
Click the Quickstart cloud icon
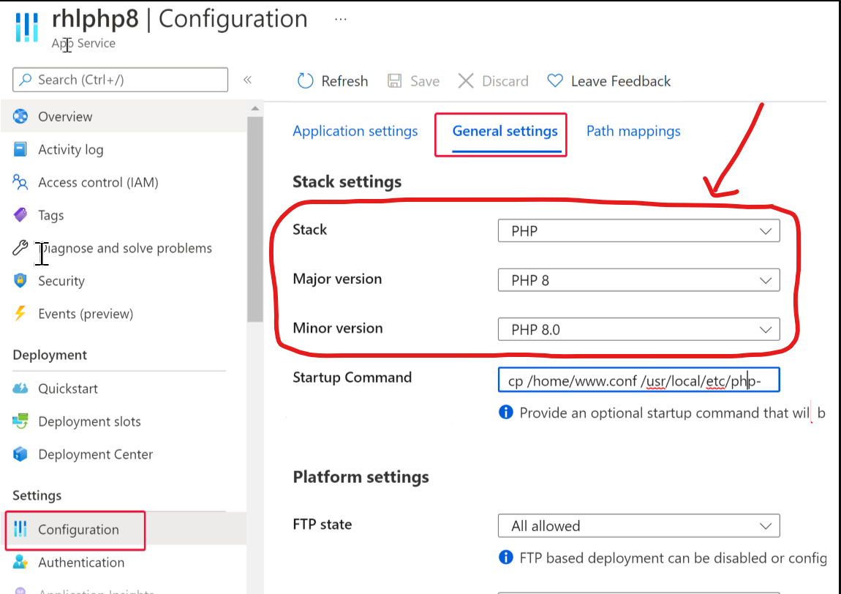[20, 388]
